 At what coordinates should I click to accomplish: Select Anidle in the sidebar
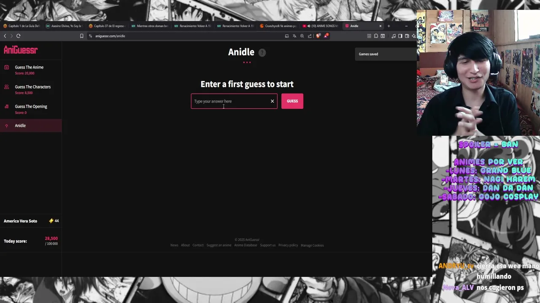[31, 125]
